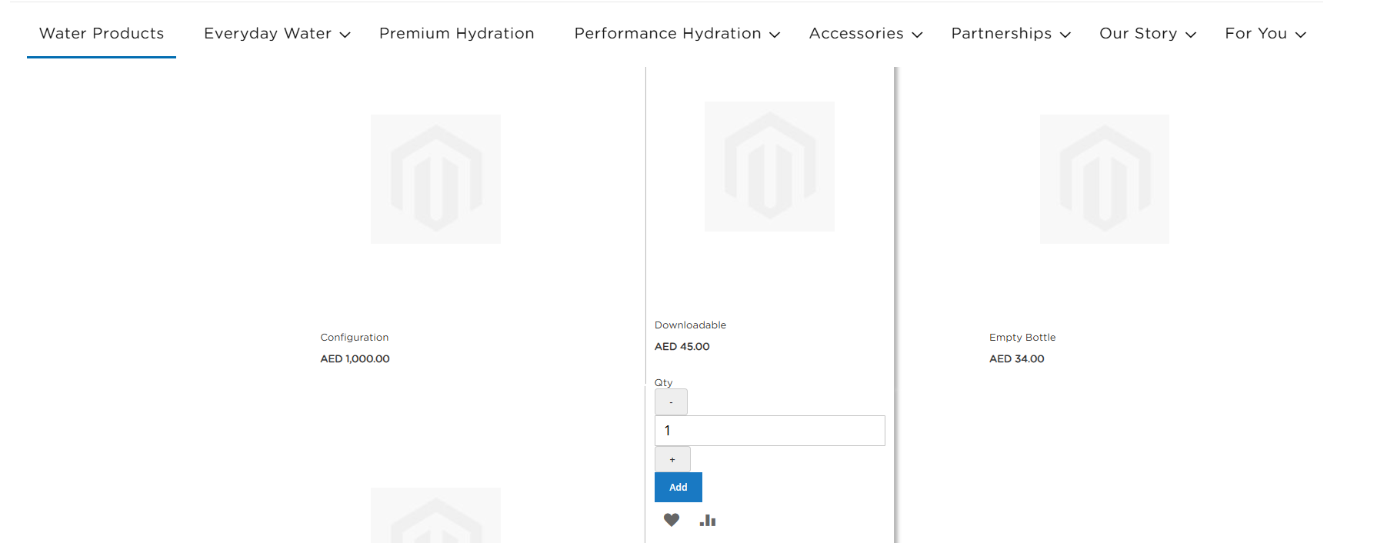Viewport: 1377px width, 543px height.
Task: Decrease quantity with the minus button
Action: pyautogui.click(x=671, y=402)
